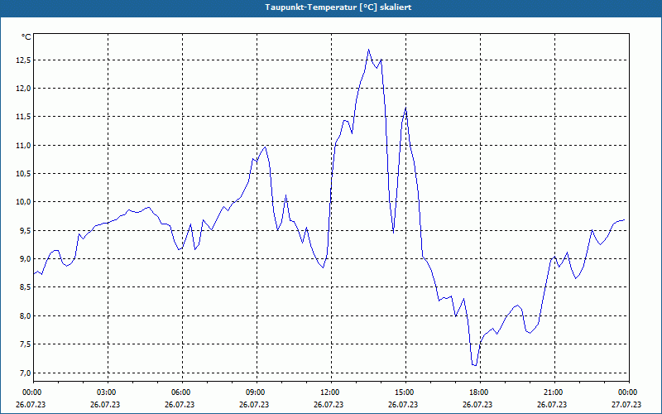Viewport: 662px width, 414px height.
Task: Click the 21:00 time label on x-axis
Action: tap(554, 392)
